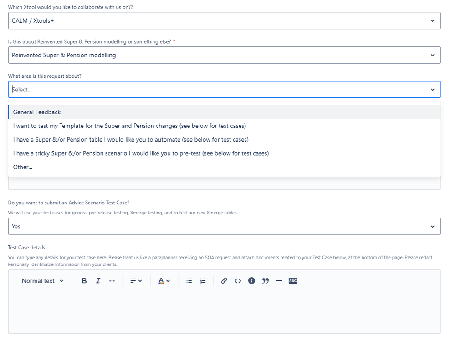Toggle bold formatting in editor toolbar
The width and height of the screenshot is (455, 340).
tap(84, 281)
